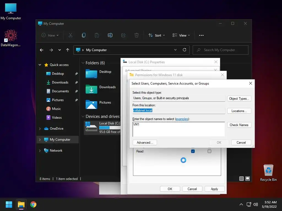282x211 pixels.
Task: Click Cancel in the Permissions dialog
Action: (x=192, y=189)
